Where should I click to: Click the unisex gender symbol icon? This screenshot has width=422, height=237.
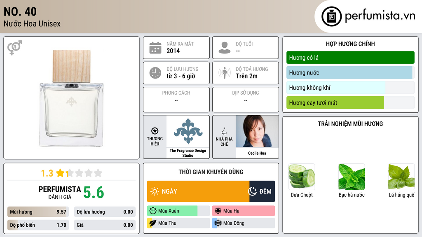[14, 48]
